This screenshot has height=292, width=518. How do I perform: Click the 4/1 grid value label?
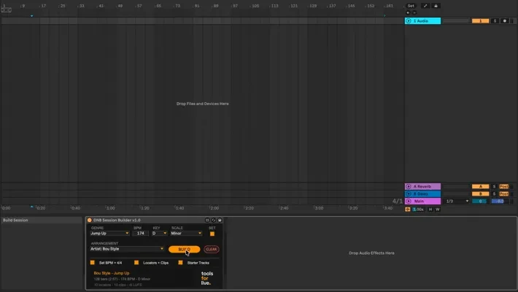pos(398,201)
